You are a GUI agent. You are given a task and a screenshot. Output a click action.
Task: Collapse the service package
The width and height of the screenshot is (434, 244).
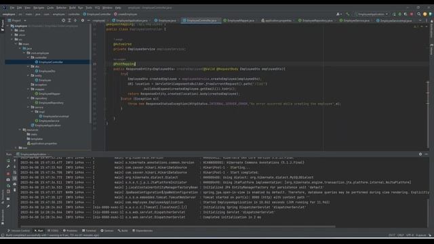tap(28, 107)
